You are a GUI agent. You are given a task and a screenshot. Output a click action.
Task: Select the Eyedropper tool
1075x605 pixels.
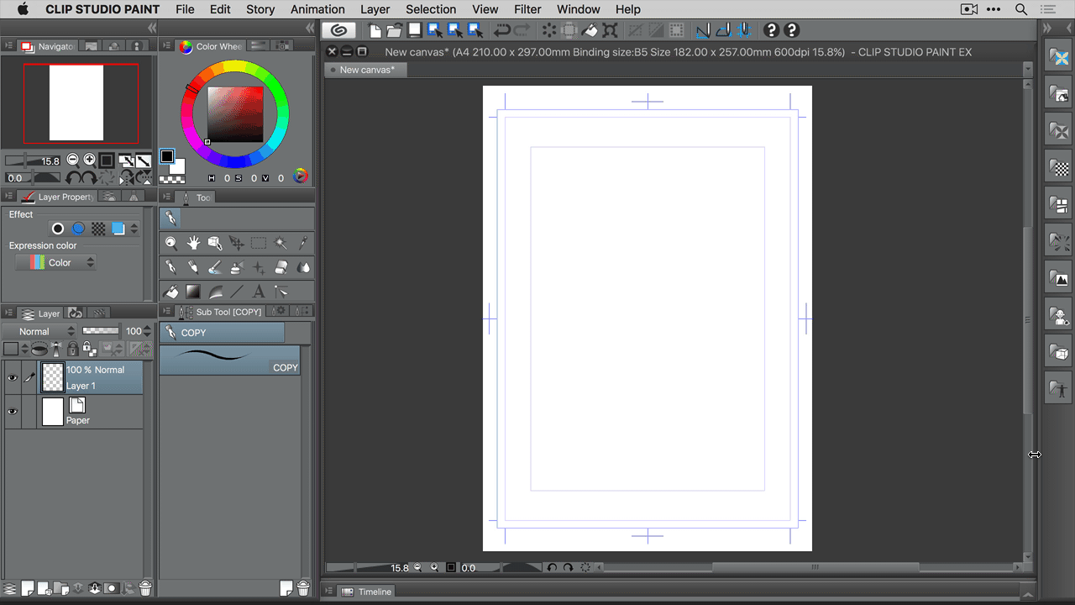coord(302,243)
